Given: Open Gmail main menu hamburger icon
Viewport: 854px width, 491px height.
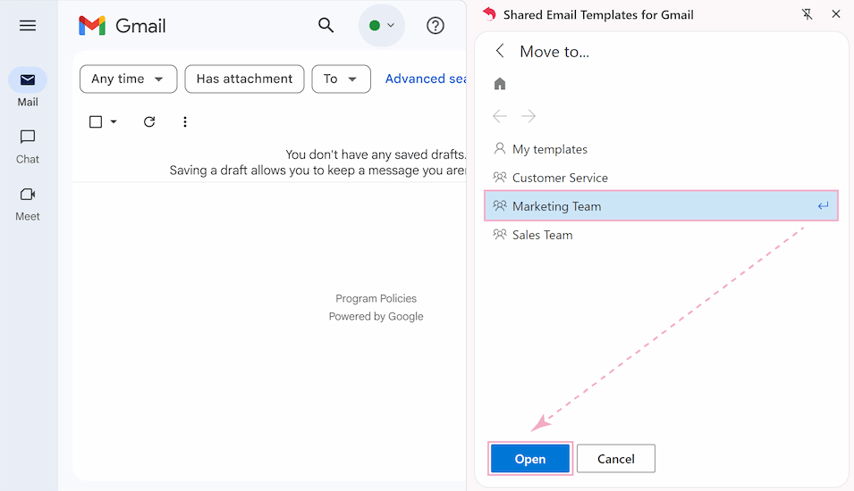Looking at the screenshot, I should pos(28,26).
